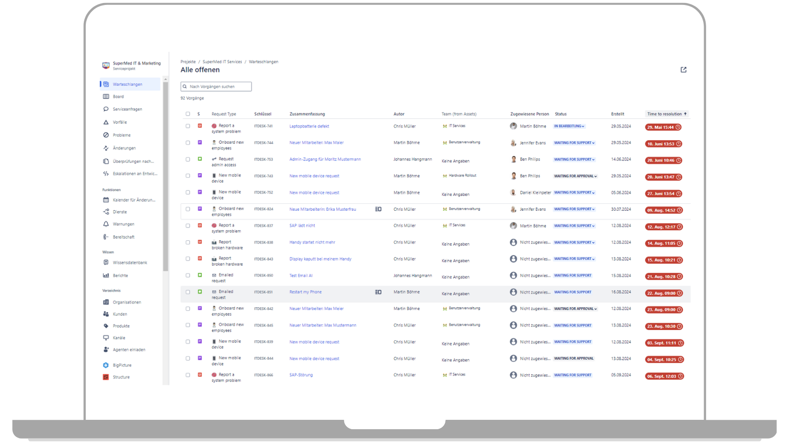Open Kalender für Änderun... calendar icon
Image resolution: width=789 pixels, height=444 pixels.
tap(106, 200)
